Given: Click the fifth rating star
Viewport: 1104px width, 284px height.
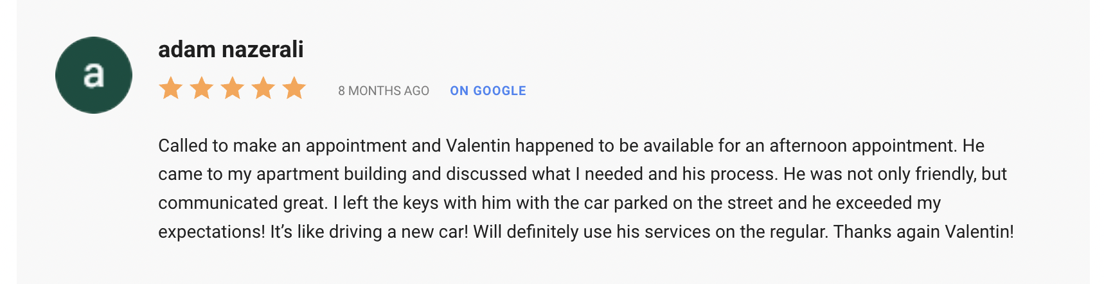Looking at the screenshot, I should pos(294,88).
